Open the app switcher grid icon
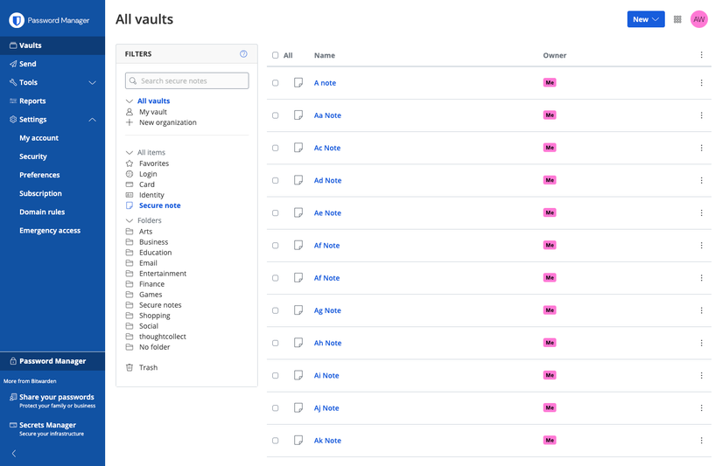Screen dimensions: 722x466 (x=677, y=19)
